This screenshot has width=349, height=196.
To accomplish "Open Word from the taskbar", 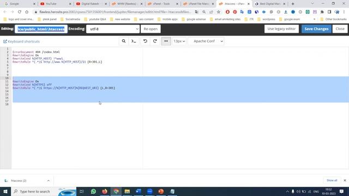I will 139,191.
